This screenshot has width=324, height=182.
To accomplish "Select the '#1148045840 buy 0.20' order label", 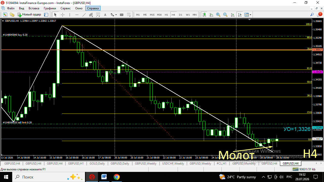I will click(15, 35).
